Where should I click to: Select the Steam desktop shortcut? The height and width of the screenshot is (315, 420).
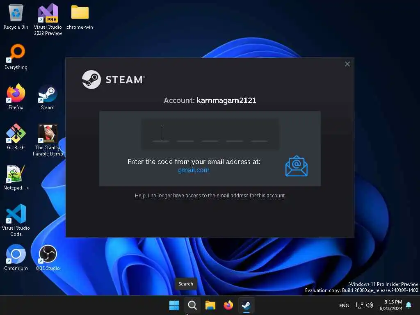48,97
